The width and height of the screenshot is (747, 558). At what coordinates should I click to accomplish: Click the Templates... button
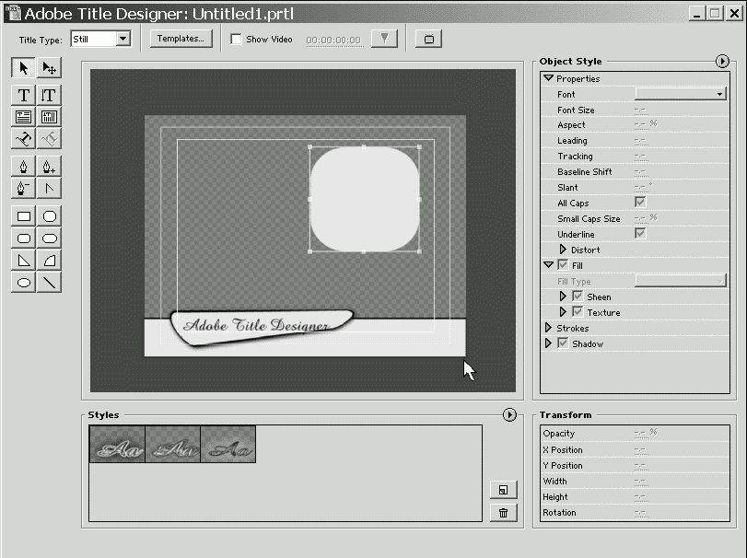tap(181, 39)
